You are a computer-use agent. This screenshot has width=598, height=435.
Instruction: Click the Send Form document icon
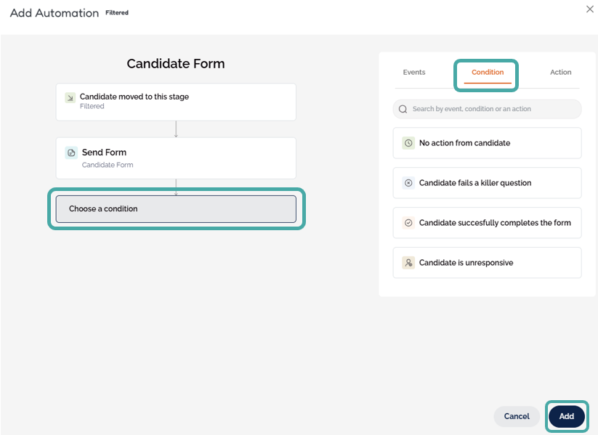[x=71, y=153]
